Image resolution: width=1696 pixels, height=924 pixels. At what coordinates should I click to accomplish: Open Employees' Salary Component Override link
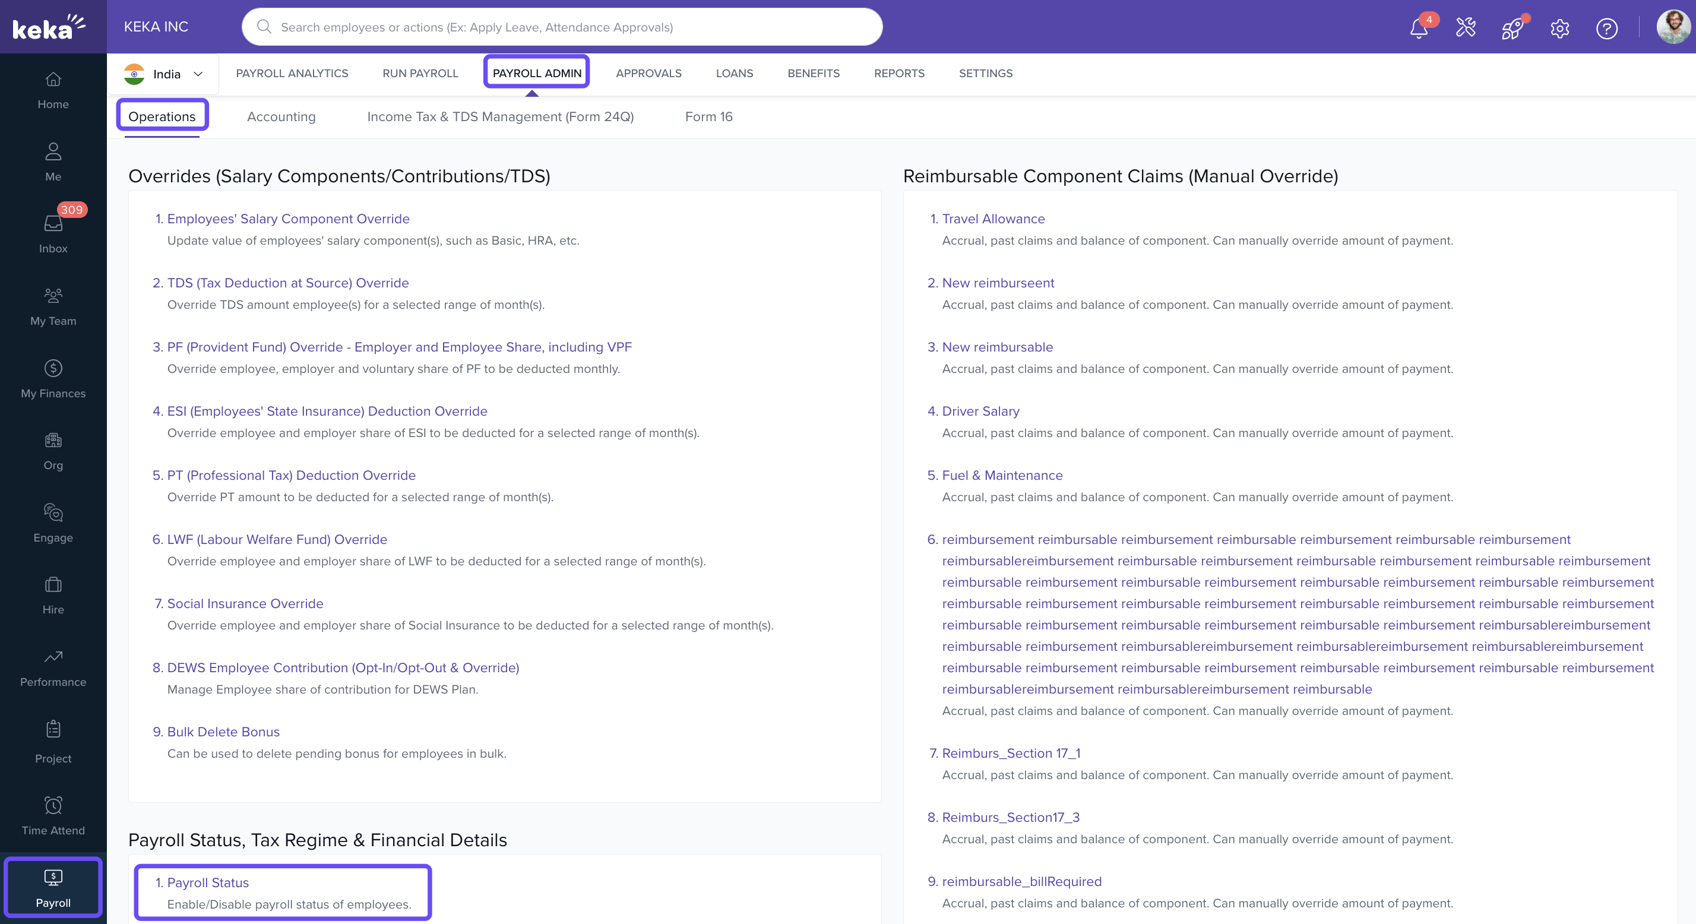click(x=287, y=219)
